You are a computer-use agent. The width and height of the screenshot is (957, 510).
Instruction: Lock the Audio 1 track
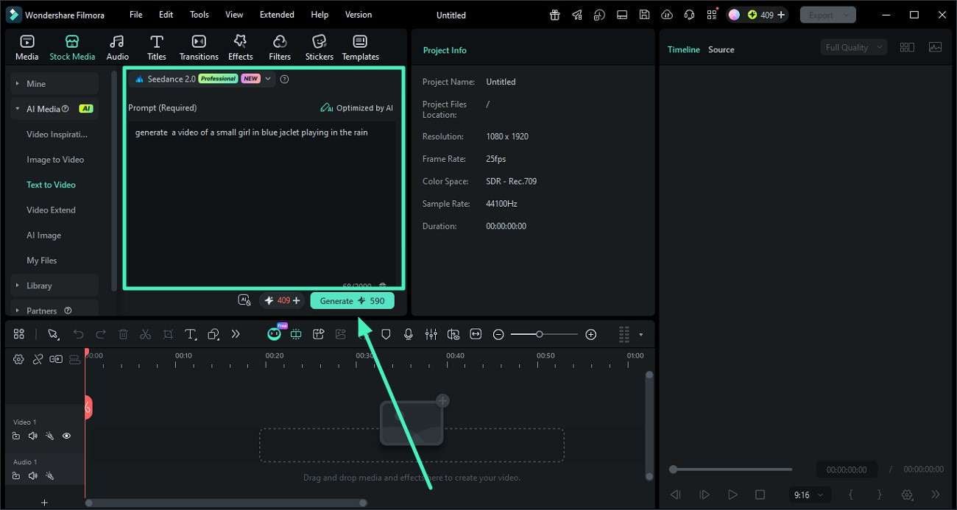tap(16, 475)
